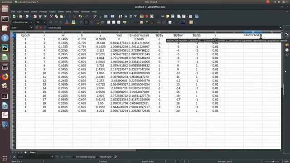Click the red Cancel formula icon
The image size is (290, 163).
40,28
